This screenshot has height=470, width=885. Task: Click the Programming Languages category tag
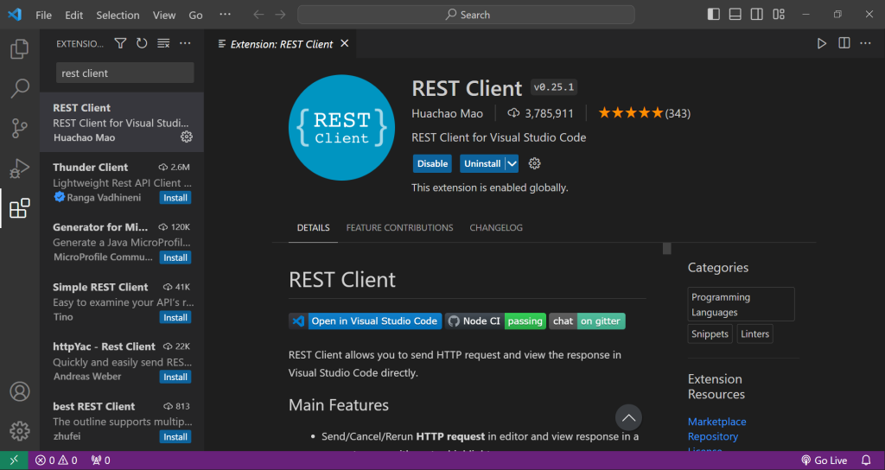741,304
